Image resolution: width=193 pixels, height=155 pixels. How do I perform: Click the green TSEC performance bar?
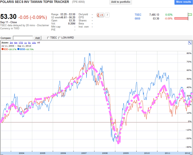(190, 15)
